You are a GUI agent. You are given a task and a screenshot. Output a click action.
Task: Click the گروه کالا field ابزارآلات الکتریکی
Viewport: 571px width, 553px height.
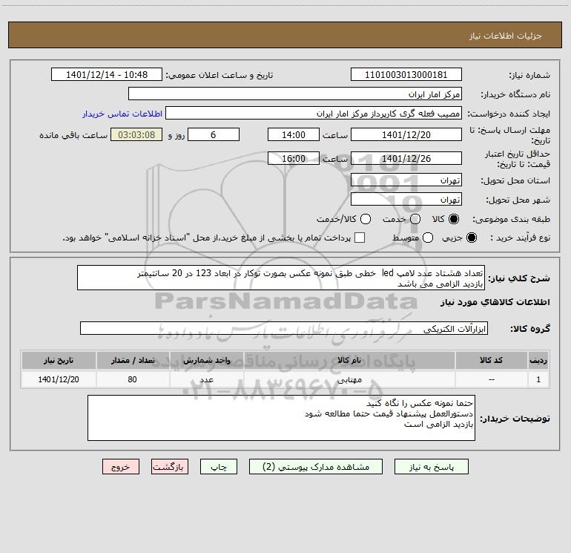tap(284, 328)
